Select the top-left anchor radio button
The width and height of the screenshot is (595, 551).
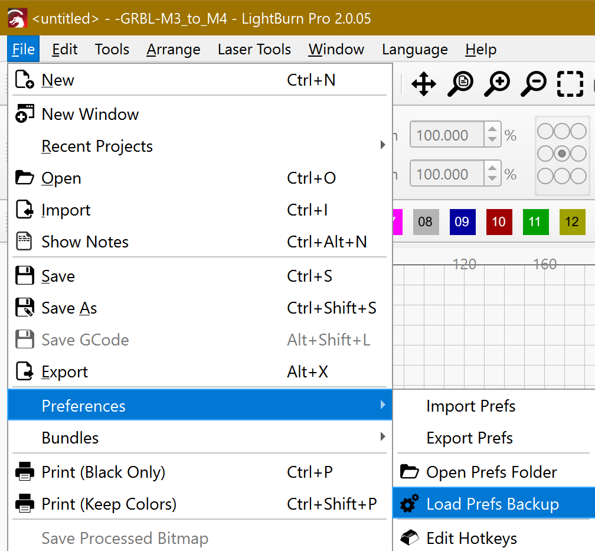(545, 131)
